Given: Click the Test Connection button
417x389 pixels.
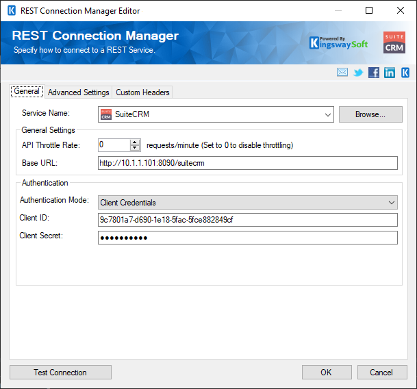Looking at the screenshot, I should point(60,373).
